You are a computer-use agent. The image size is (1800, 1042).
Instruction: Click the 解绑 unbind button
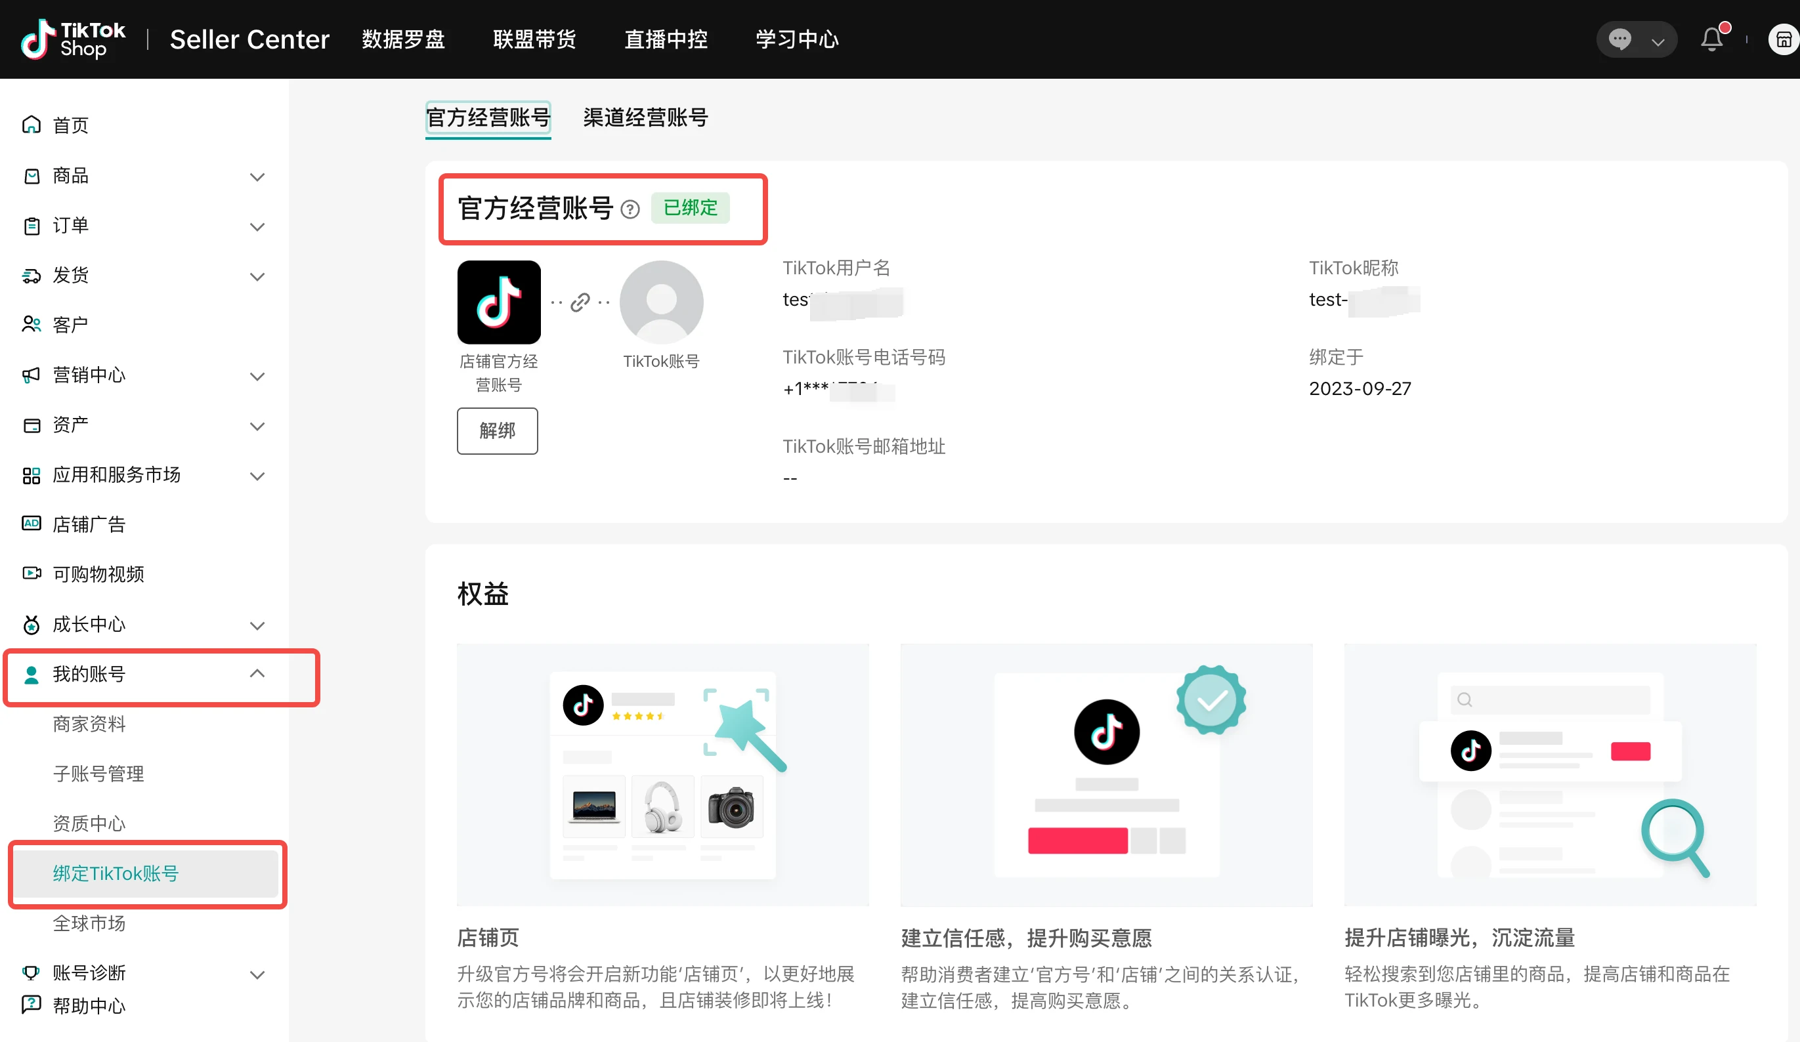[497, 430]
